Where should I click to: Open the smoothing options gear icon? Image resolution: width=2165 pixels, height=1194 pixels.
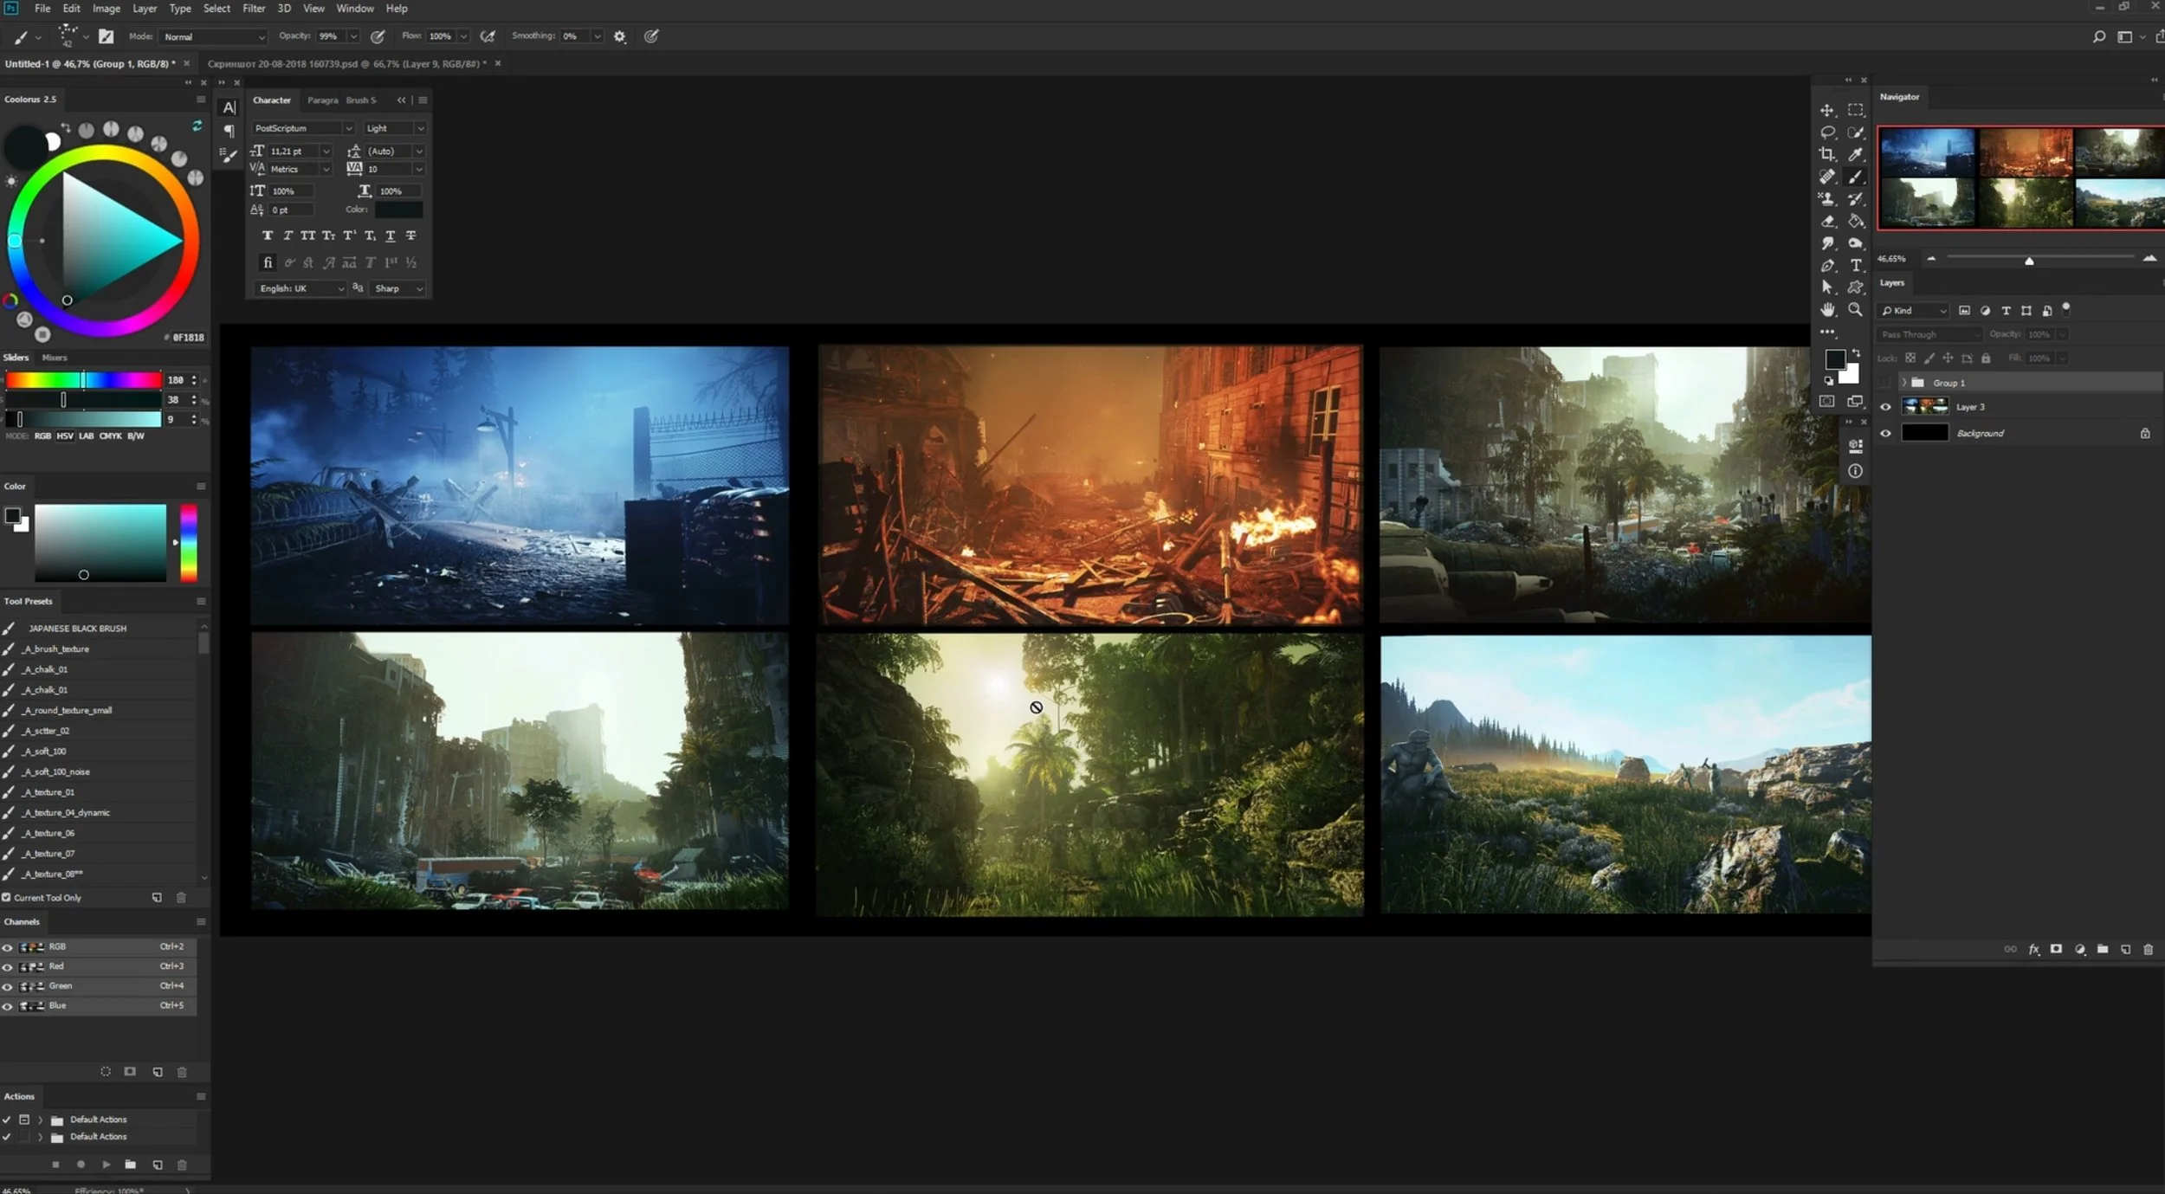pyautogui.click(x=620, y=36)
